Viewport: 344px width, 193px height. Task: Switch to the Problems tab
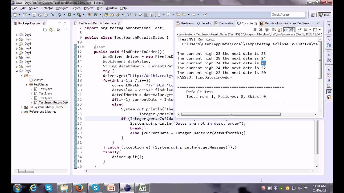pos(185,23)
